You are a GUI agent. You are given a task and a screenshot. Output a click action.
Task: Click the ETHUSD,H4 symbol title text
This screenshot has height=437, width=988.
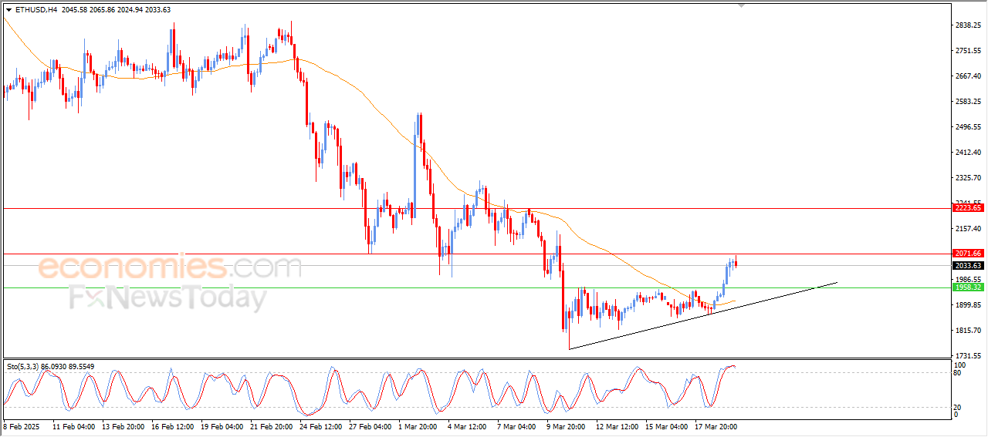[x=36, y=9]
